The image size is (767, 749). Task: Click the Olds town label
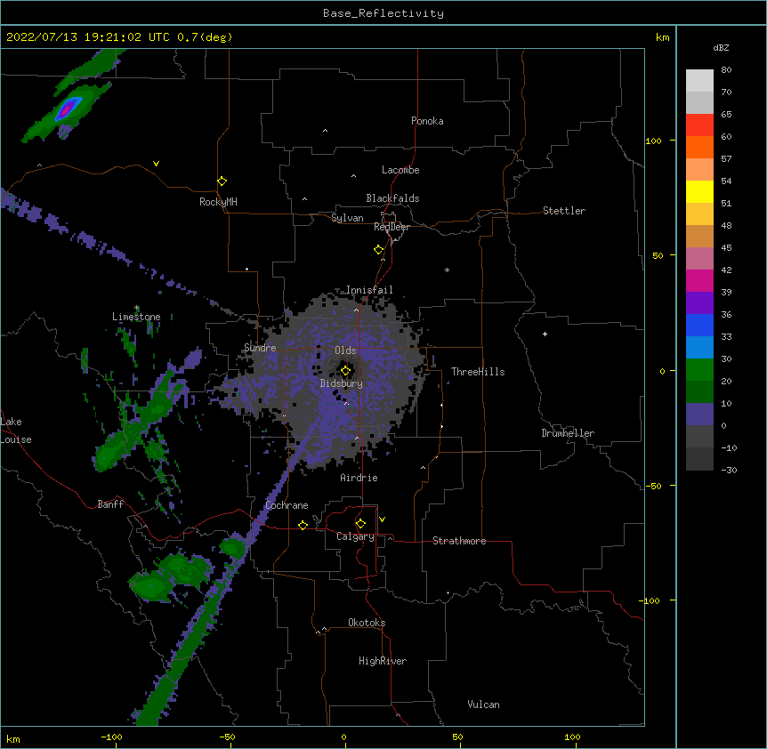(345, 350)
